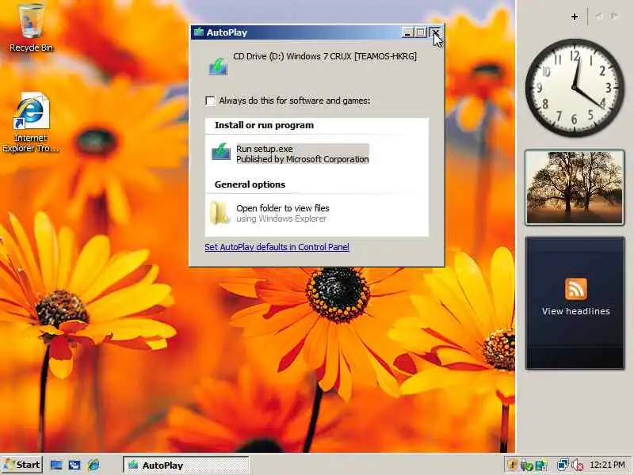Click the AutoPlay title bar icon
This screenshot has width=634, height=475.
pos(199,32)
